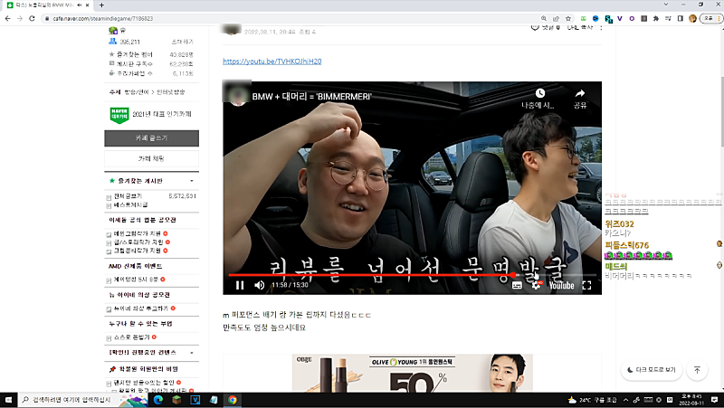Toggle video subtitles with the captions icon
This screenshot has width=724, height=408.
tap(517, 285)
